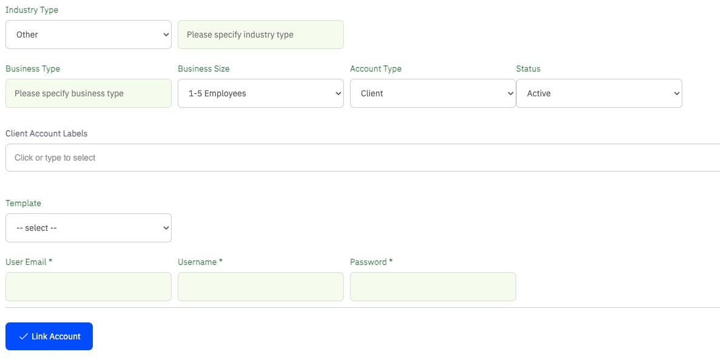Click the Client Account Labels heading text
Image resolution: width=720 pixels, height=363 pixels.
click(46, 133)
